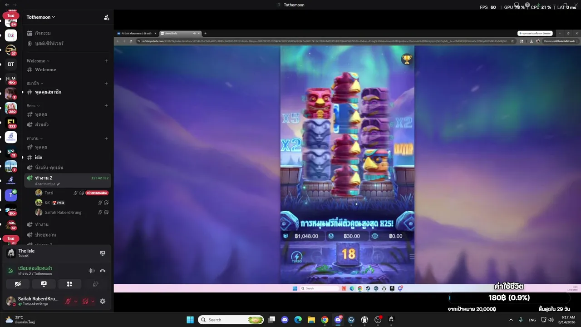
Task: Add a channel to the ทำงาน category
Action: click(x=106, y=139)
